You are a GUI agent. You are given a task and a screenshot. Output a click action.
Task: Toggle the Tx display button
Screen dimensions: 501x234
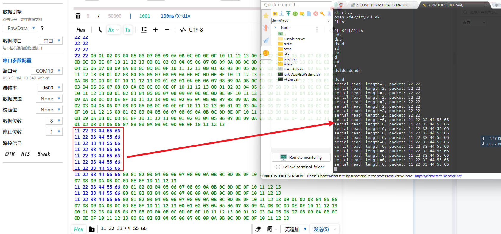point(128,30)
